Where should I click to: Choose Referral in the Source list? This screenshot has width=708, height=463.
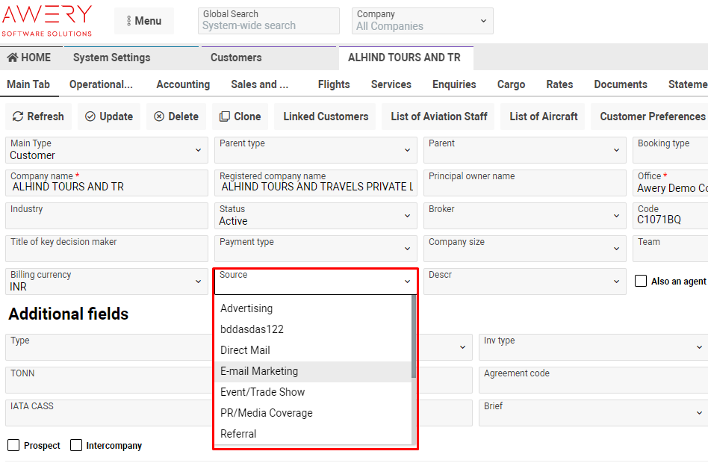point(238,434)
